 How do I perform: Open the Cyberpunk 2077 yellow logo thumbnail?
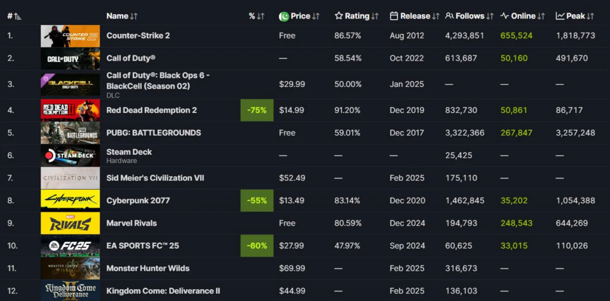tap(70, 200)
